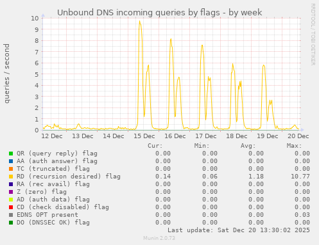The width and height of the screenshot is (319, 245).
Task: Click the AA flag blue color swatch
Action: pos(11,161)
